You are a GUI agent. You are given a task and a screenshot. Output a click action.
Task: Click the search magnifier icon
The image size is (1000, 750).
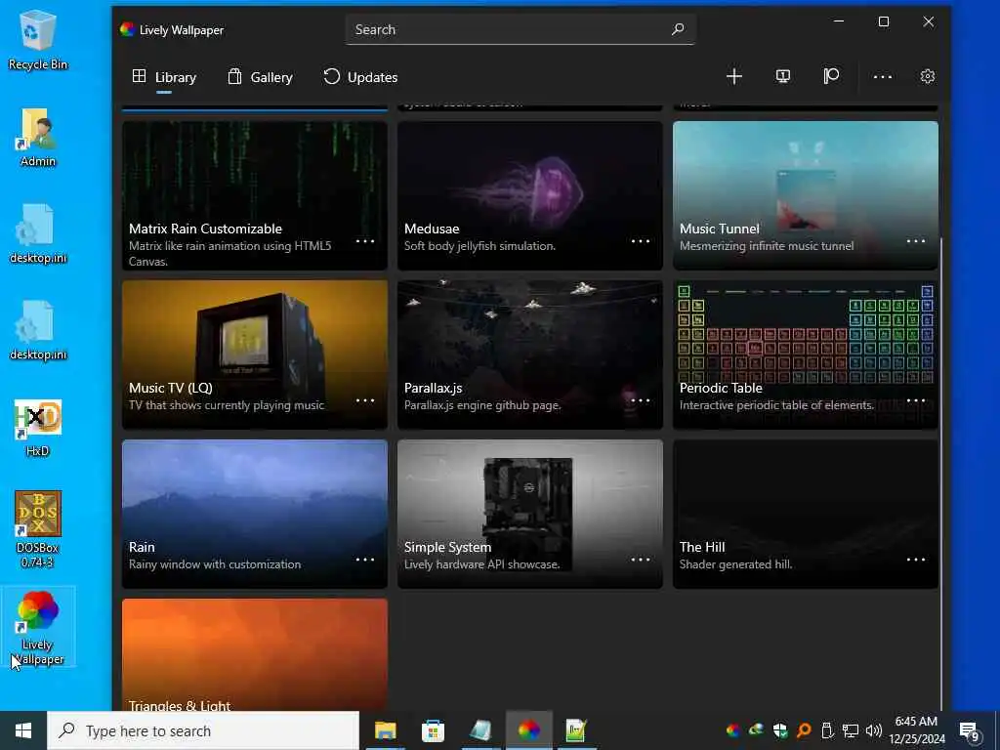point(678,29)
